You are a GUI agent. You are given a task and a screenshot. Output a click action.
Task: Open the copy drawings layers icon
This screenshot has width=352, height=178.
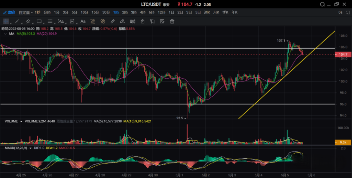[152, 21]
